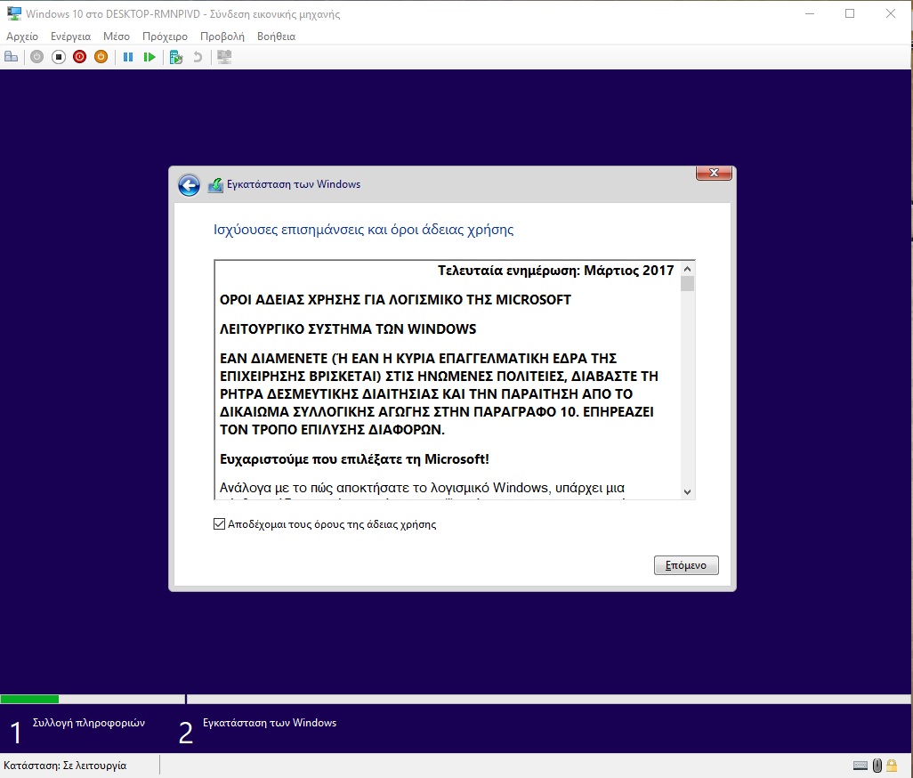Click Ευχαριστούμε που επιλέξατε τη Microsoft!
Image resolution: width=913 pixels, height=778 pixels.
[x=354, y=459]
